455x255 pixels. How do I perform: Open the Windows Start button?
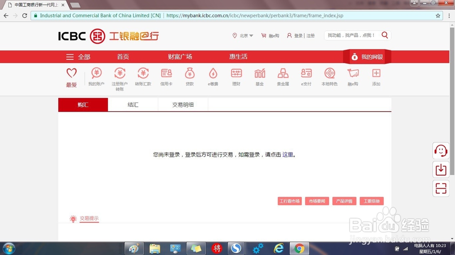[x=9, y=249]
